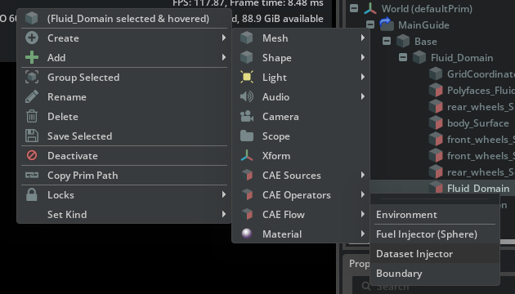
Task: Expand the CAE Sources submenu arrow
Action: point(363,175)
